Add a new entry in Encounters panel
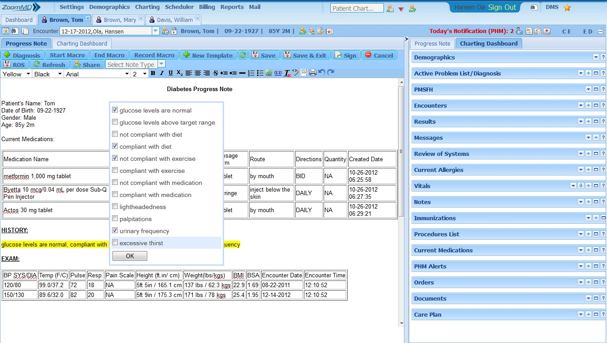The image size is (607, 343). coord(588,105)
